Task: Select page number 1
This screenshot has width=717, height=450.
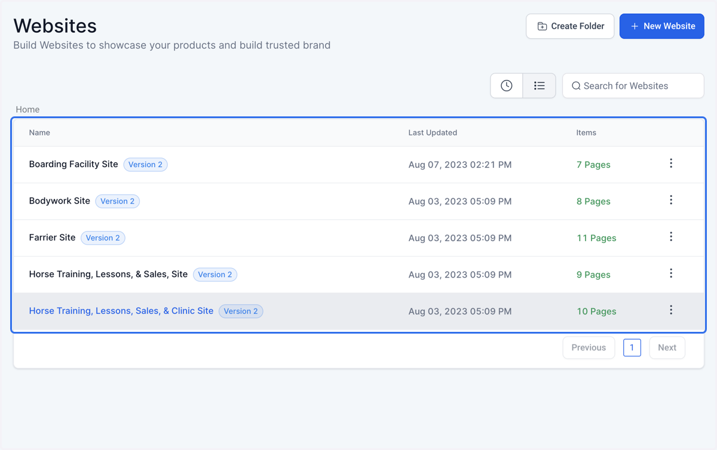Action: click(632, 347)
